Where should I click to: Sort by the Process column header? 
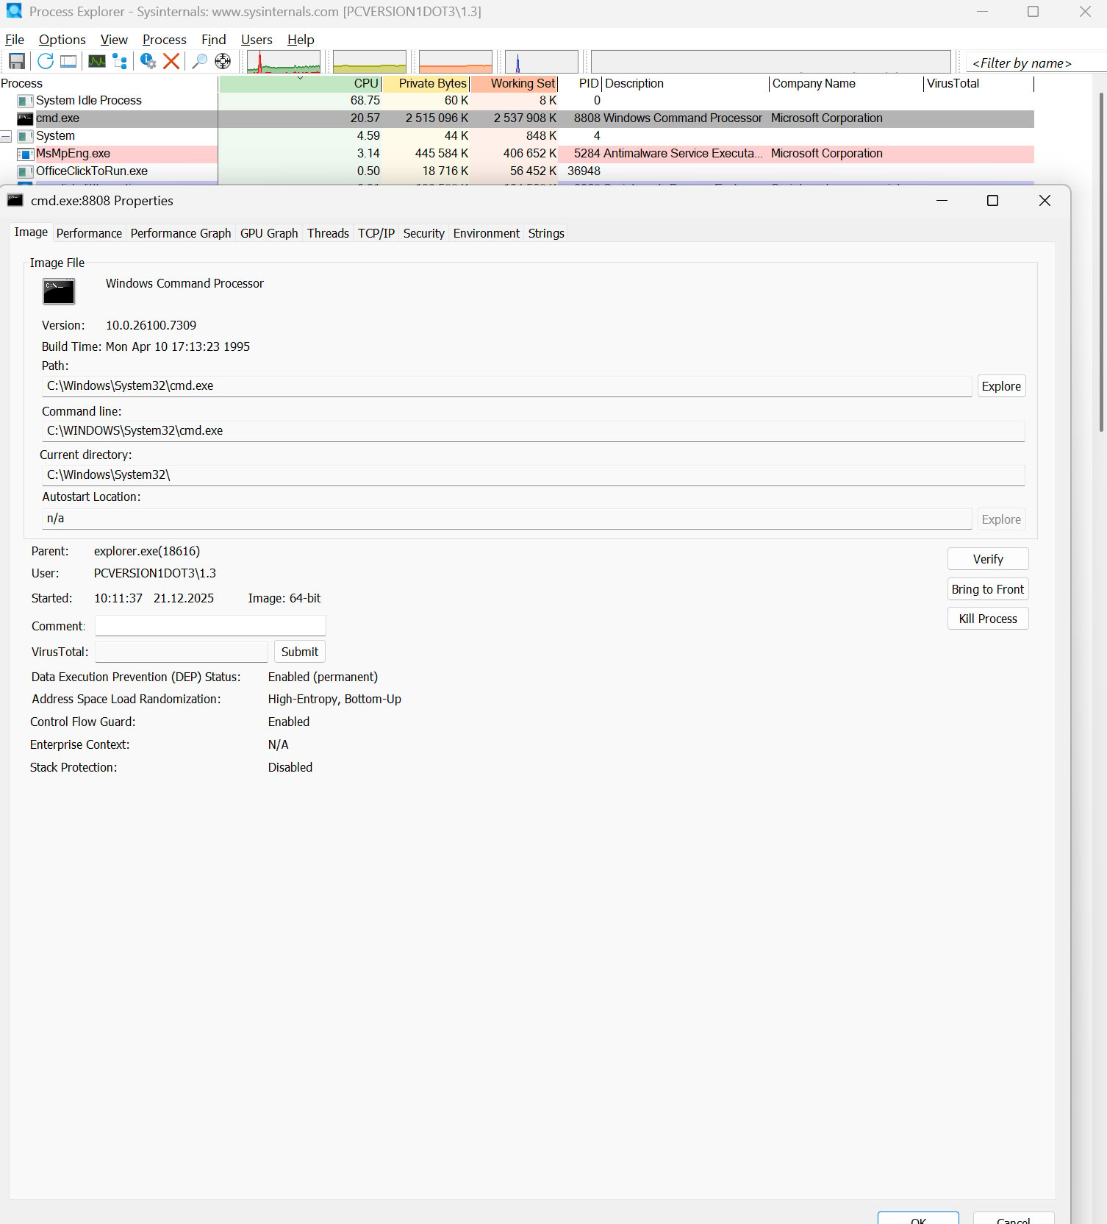pos(109,84)
